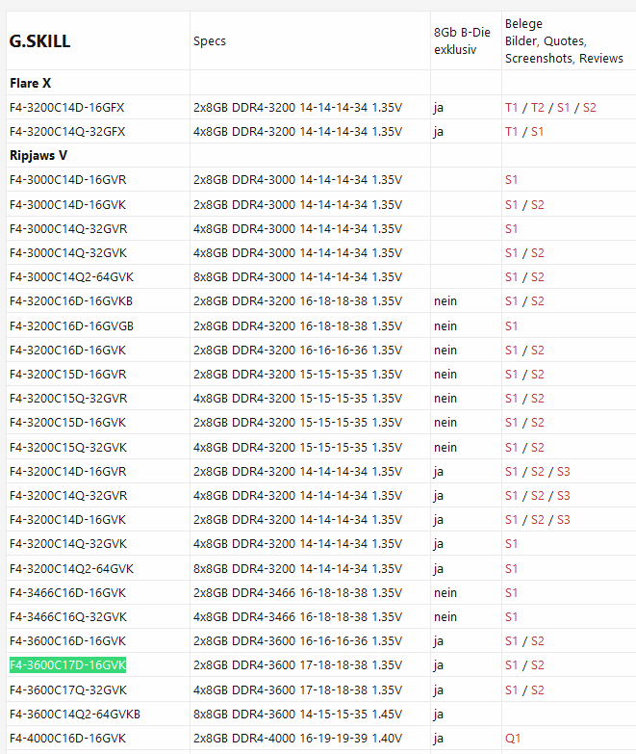Open S2 link for F4-3000C14D-16GVK

tap(537, 205)
